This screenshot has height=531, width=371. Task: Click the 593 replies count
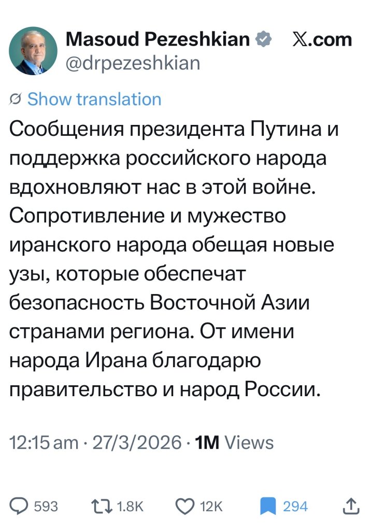click(x=46, y=506)
